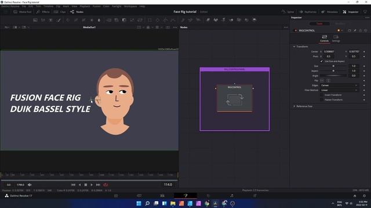Toggle vertical Flip button
Screen dimensions: 371x208
329,81
